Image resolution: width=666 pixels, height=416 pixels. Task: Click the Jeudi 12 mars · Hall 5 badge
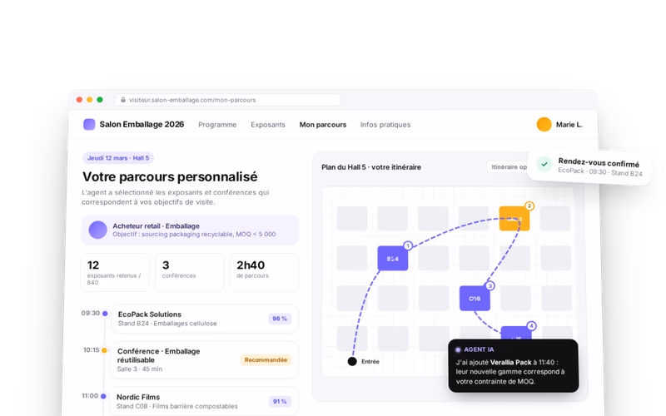click(118, 158)
